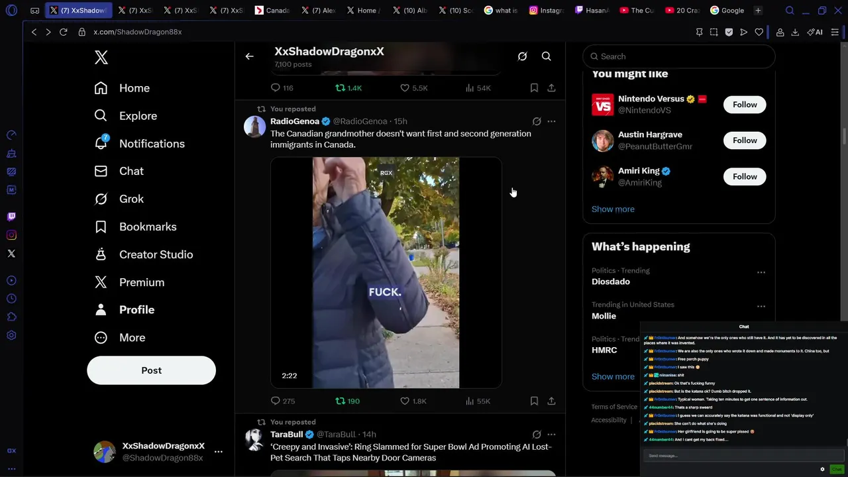This screenshot has width=848, height=477.
Task: Open Bookmarks in X sidebar
Action: 136,227
